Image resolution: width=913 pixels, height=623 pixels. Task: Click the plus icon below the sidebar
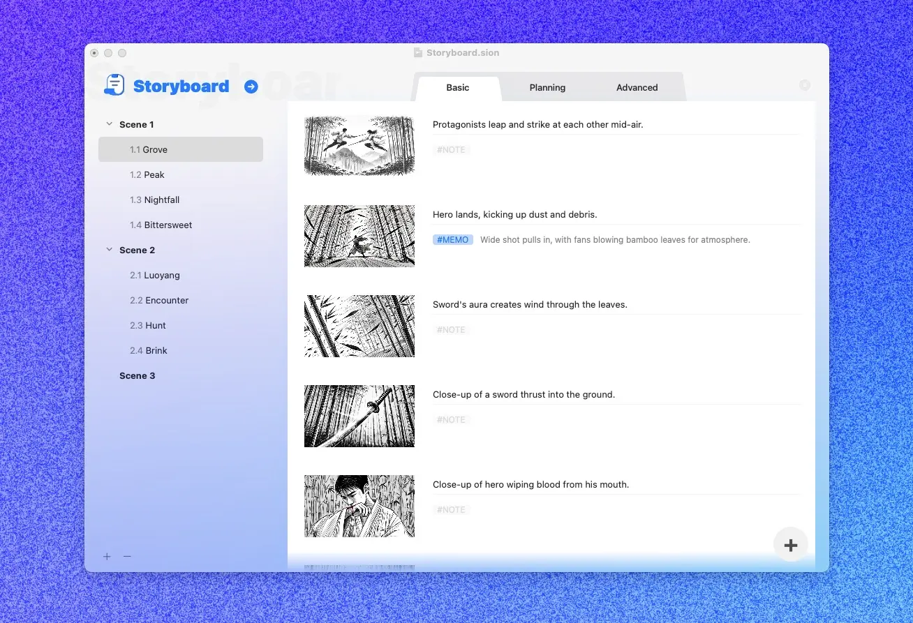click(x=107, y=556)
